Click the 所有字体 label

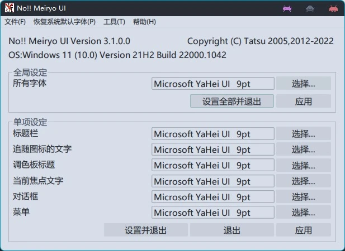pyautogui.click(x=30, y=83)
